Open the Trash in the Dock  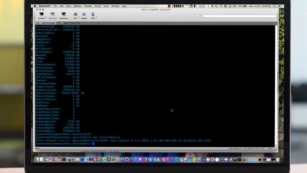click(278, 160)
